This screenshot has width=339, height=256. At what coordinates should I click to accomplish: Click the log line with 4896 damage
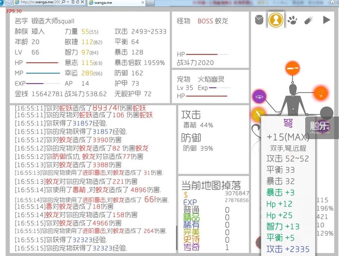[x=88, y=190]
